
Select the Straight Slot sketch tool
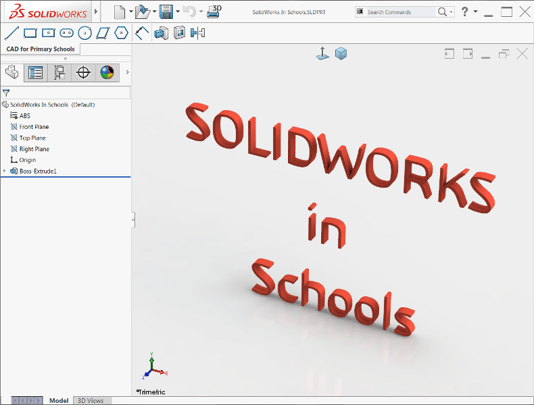tap(66, 32)
